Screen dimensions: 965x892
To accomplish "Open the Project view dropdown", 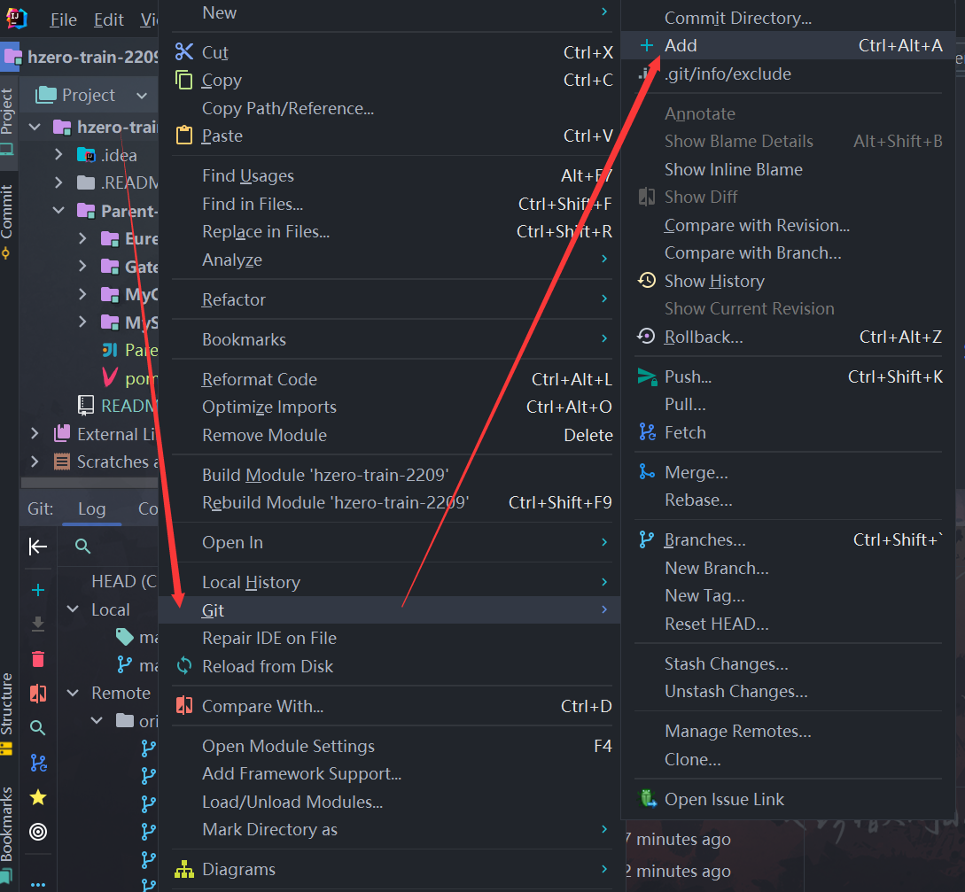I will (x=142, y=96).
